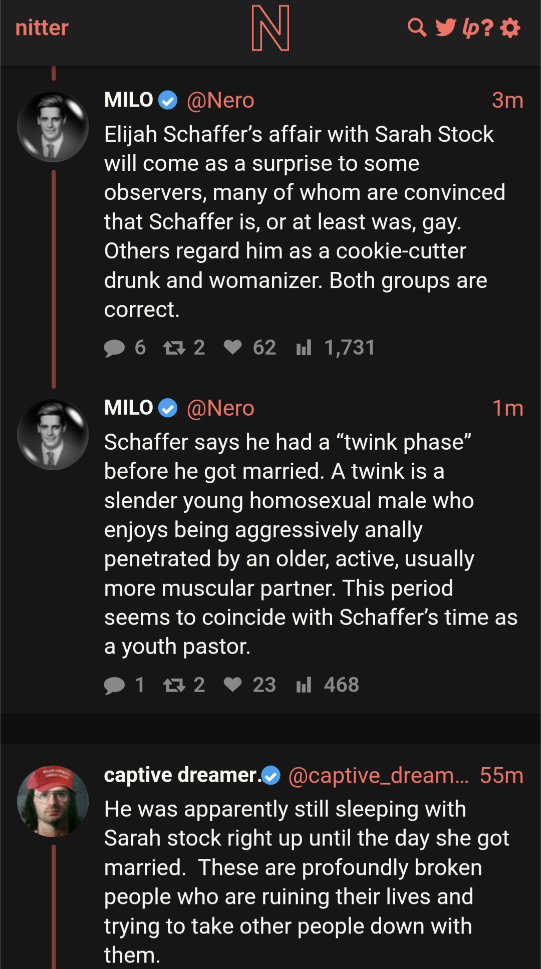
Task: Click the large N logo
Action: click(x=270, y=28)
